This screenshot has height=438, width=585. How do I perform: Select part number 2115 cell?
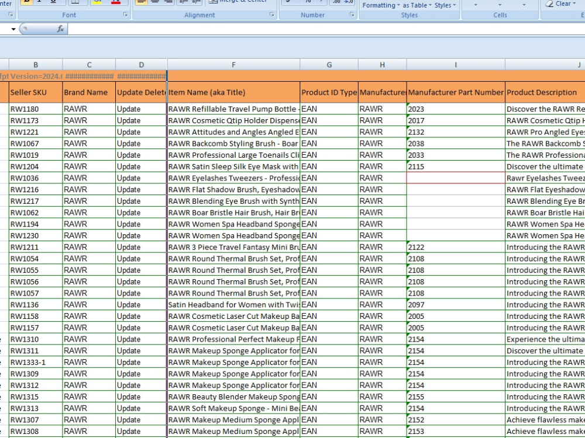(x=456, y=166)
